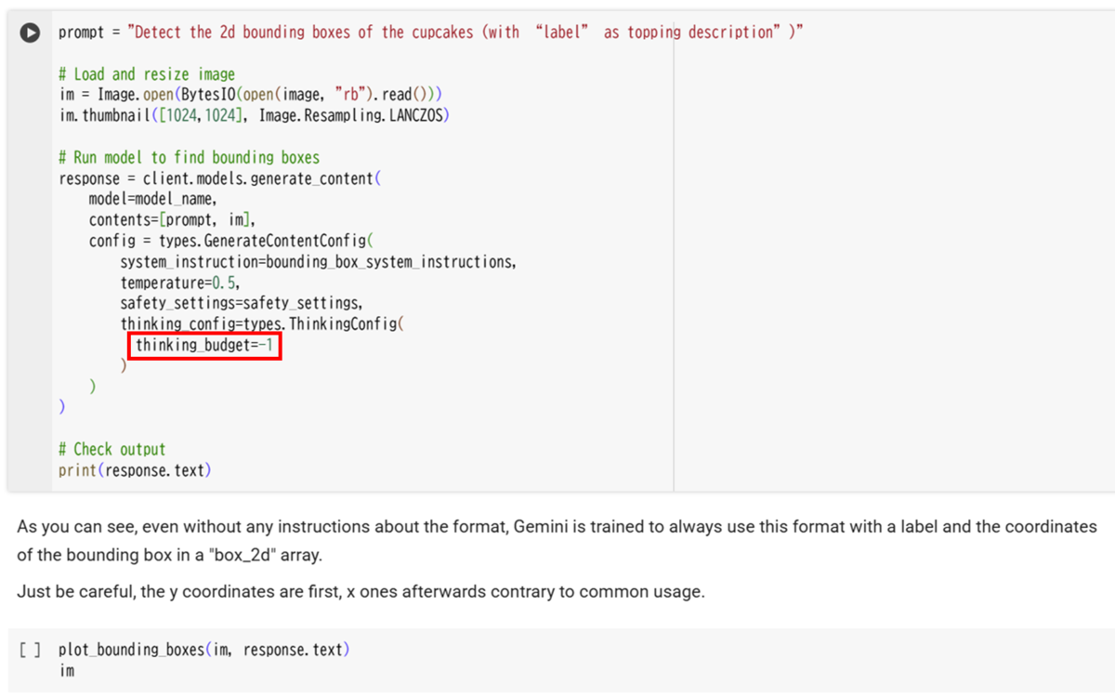Click paragraph starting "As you can see, even without"

click(x=557, y=541)
